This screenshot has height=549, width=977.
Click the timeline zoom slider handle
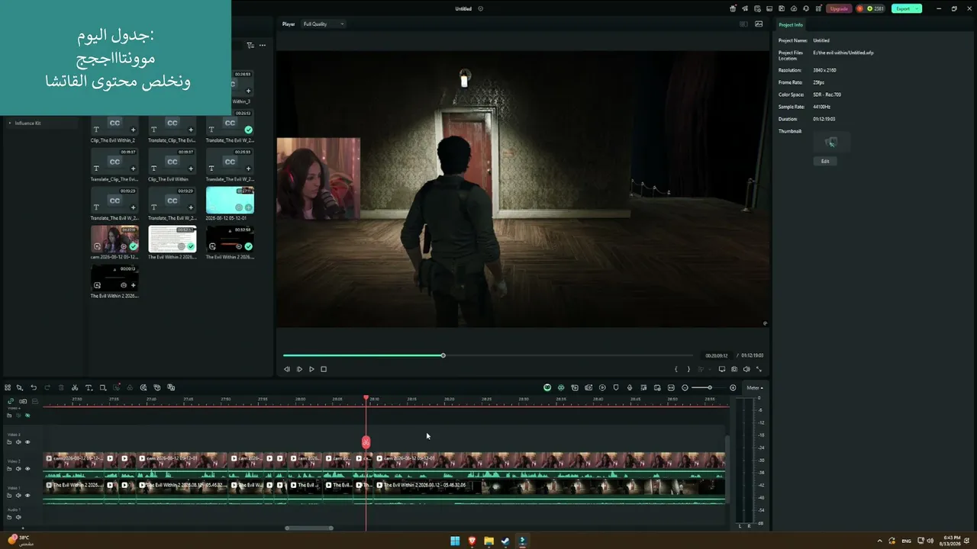(709, 387)
